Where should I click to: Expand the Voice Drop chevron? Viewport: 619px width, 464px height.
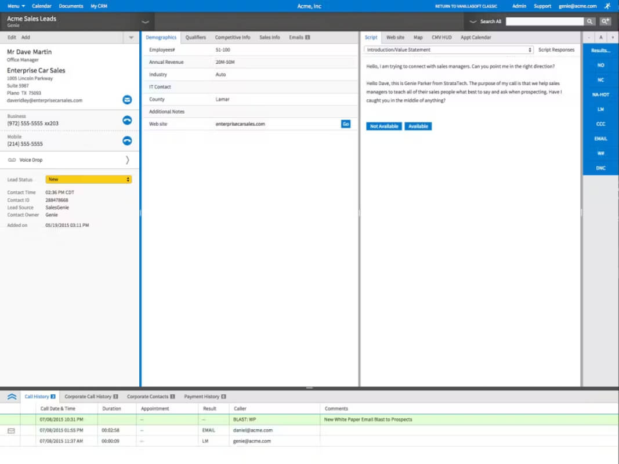[x=127, y=160]
